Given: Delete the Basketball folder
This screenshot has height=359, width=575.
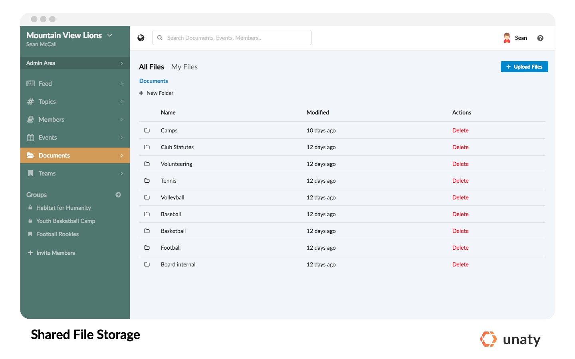Looking at the screenshot, I should (x=460, y=231).
